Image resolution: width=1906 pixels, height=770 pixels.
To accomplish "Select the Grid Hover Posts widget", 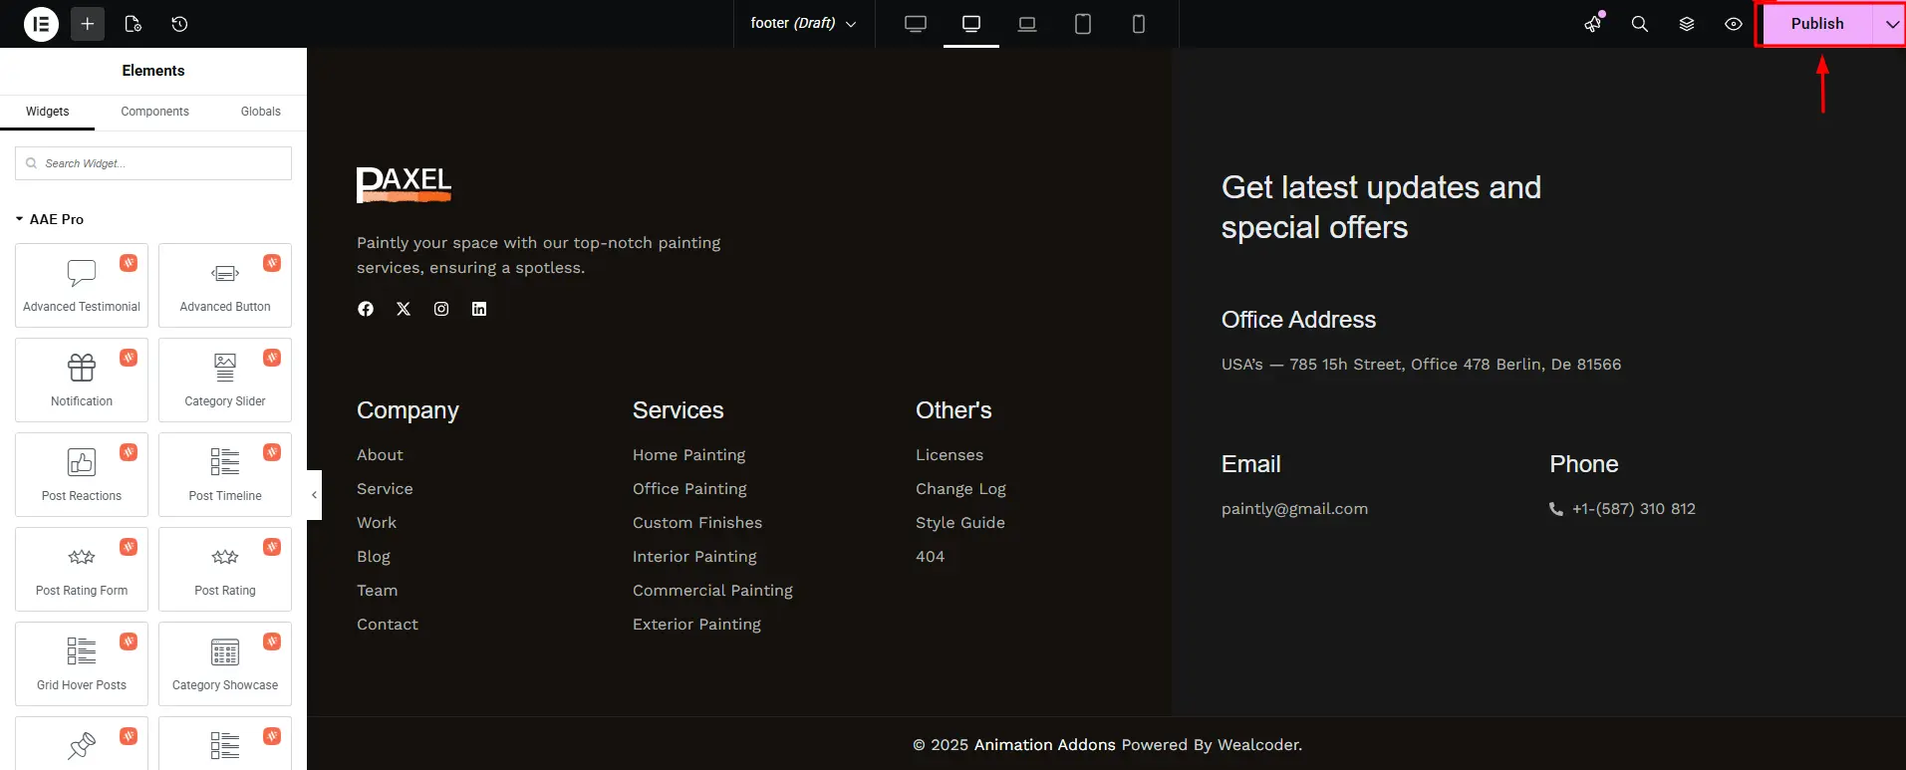I will tap(82, 663).
